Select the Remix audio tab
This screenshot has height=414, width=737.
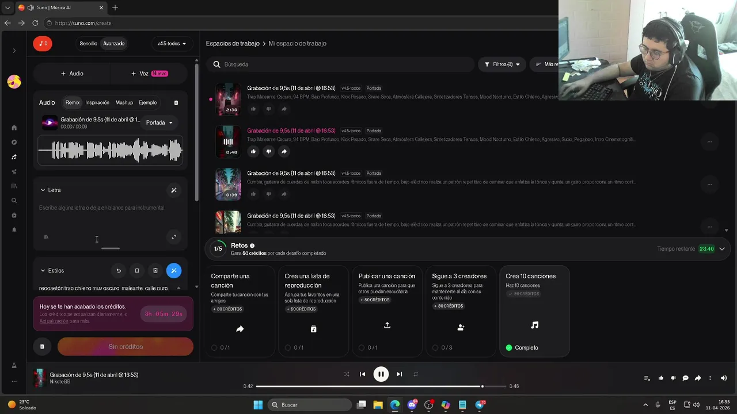[73, 102]
